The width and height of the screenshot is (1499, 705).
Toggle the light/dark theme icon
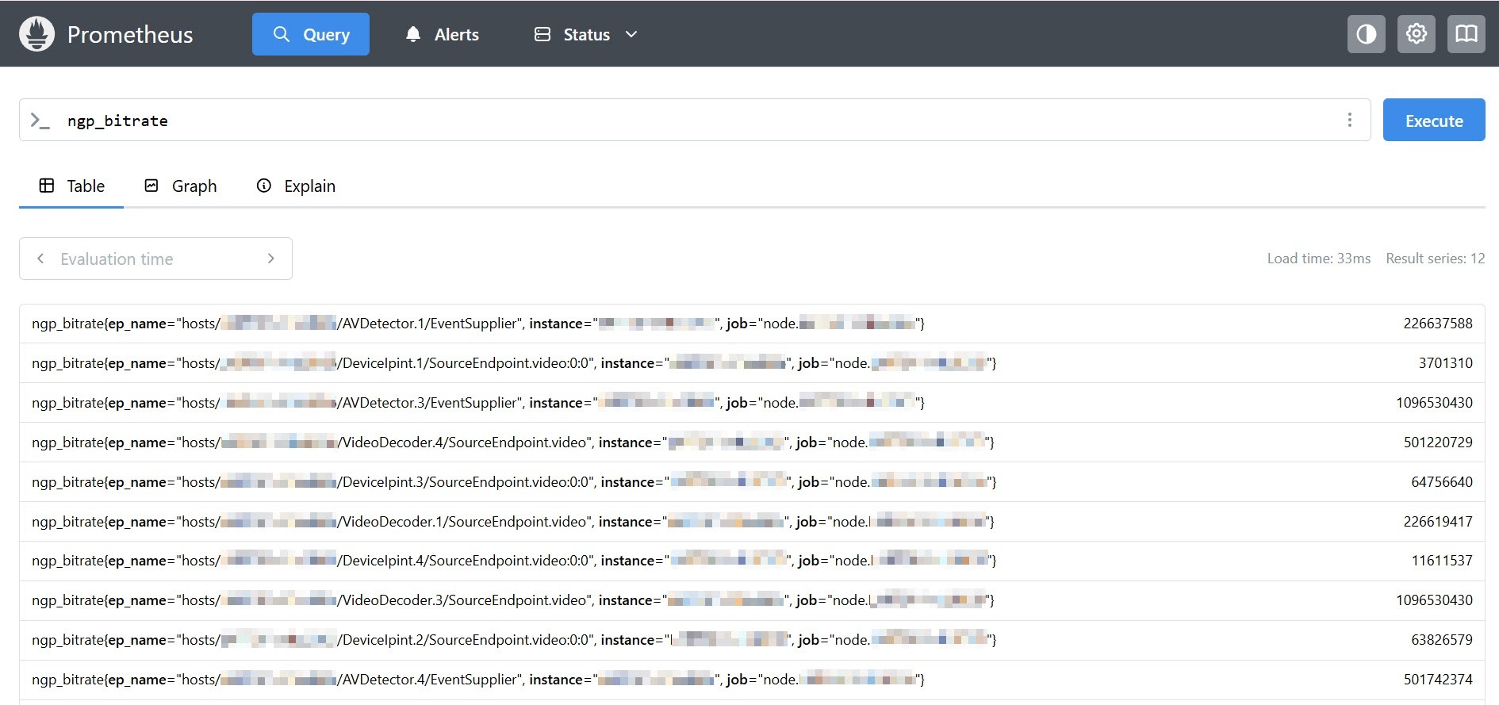1366,34
